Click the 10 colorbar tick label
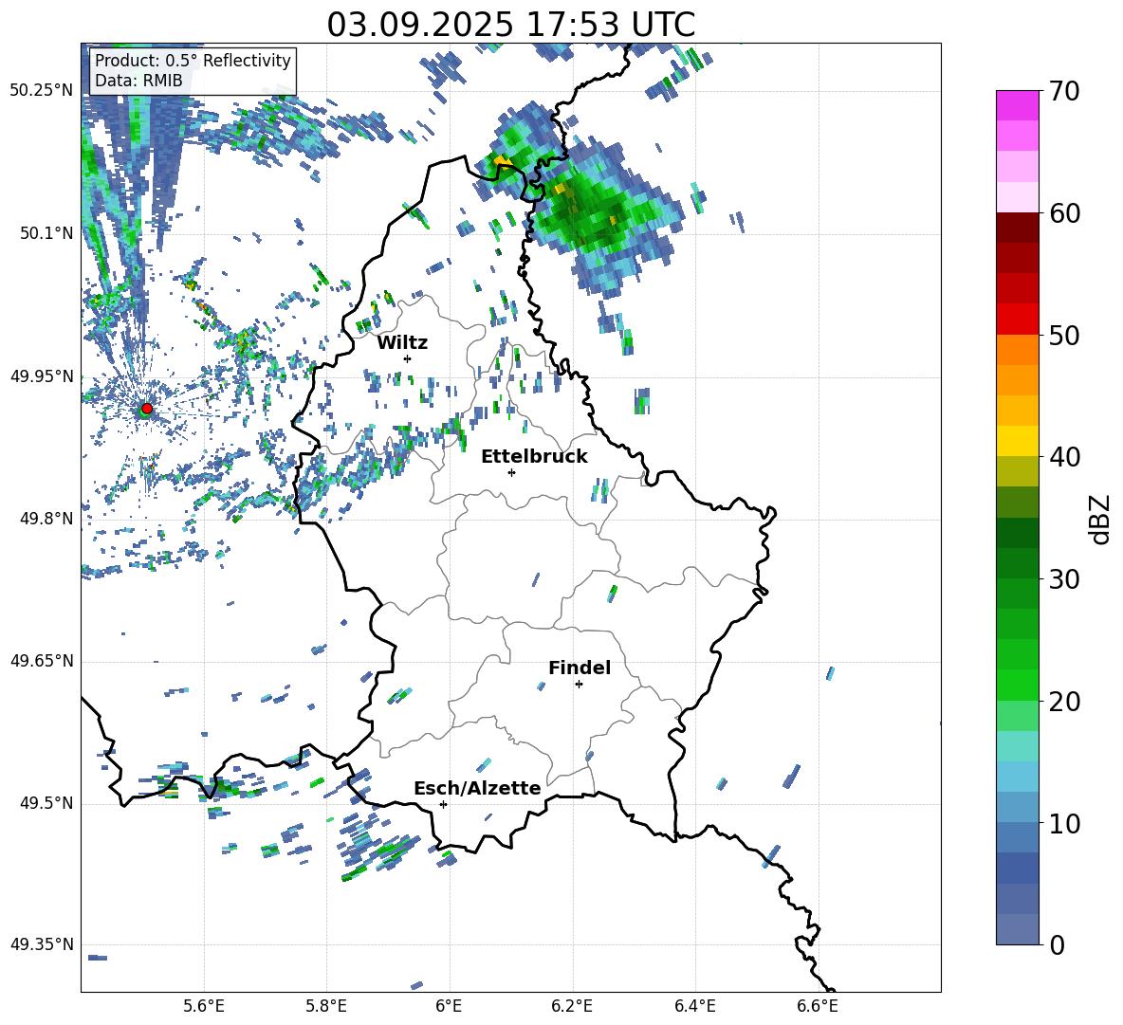1123x1025 pixels. (x=1064, y=823)
